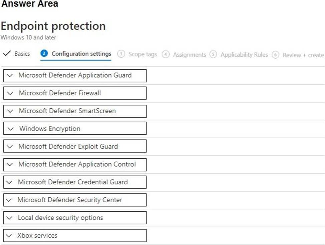Image resolution: width=325 pixels, height=245 pixels.
Task: Click the step 3 number icon
Action: 121,54
